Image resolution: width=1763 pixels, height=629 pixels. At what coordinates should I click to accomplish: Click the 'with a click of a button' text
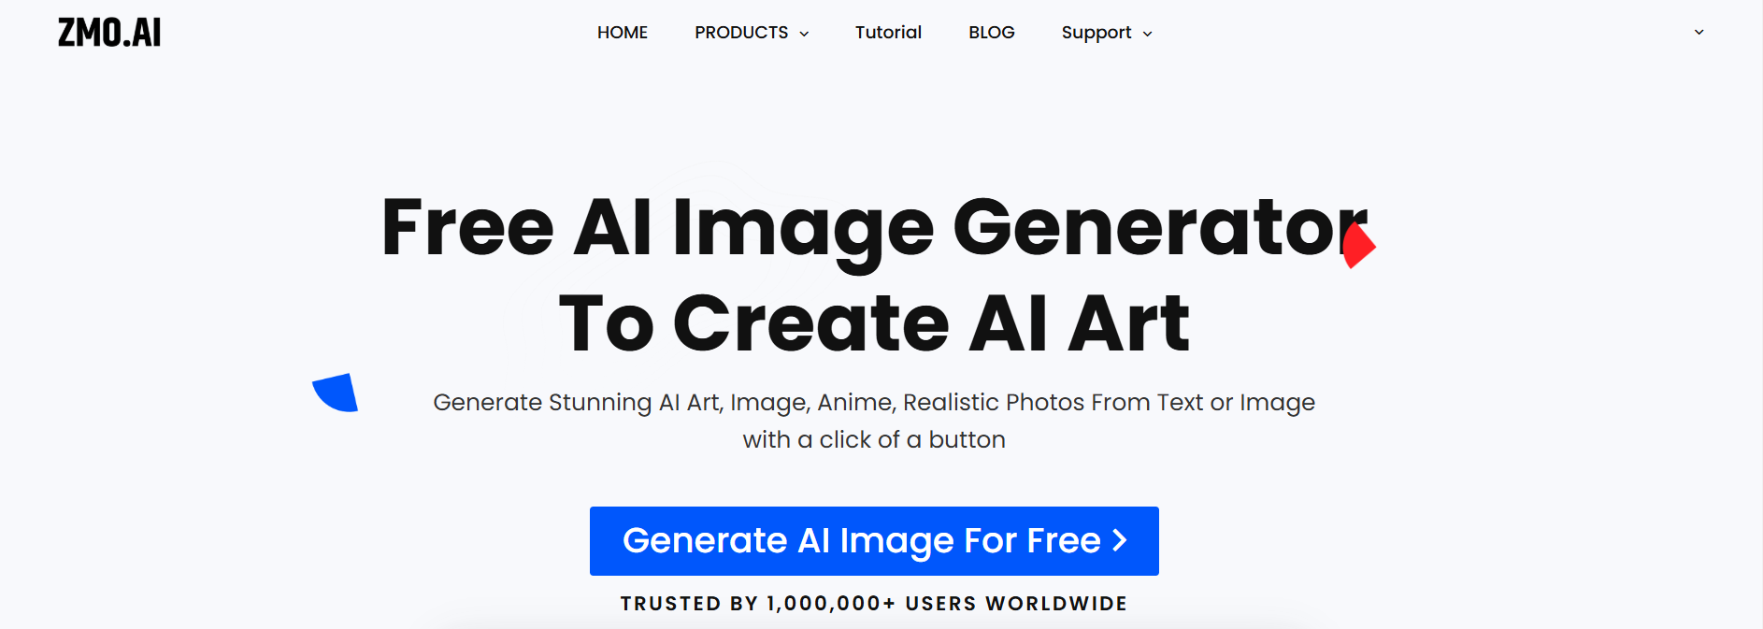874,439
